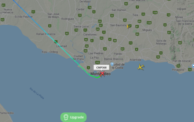
Task: Click the CMP368 flight label
Action: [101, 68]
